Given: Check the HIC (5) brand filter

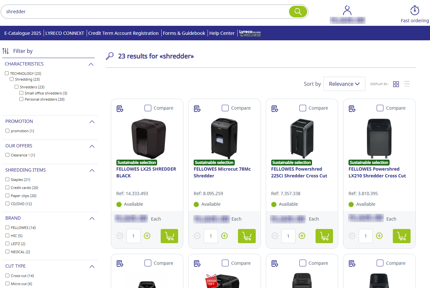Looking at the screenshot, I should [7, 236].
